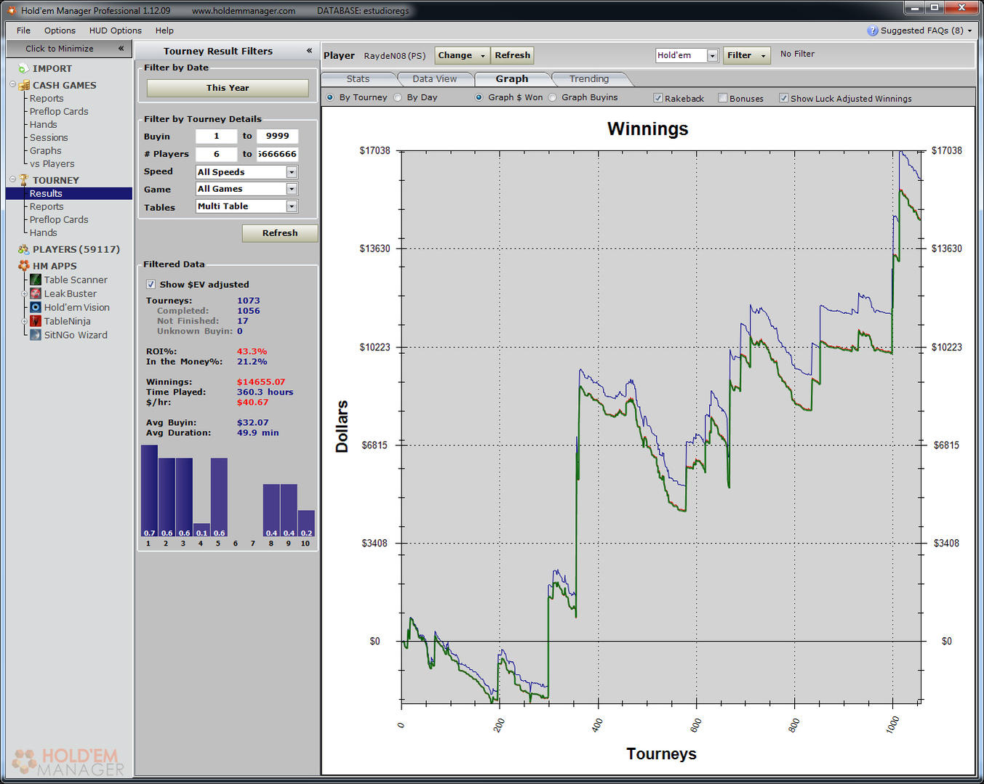Open the Leak Buster app icon
Screen dimensions: 984x784
point(36,294)
